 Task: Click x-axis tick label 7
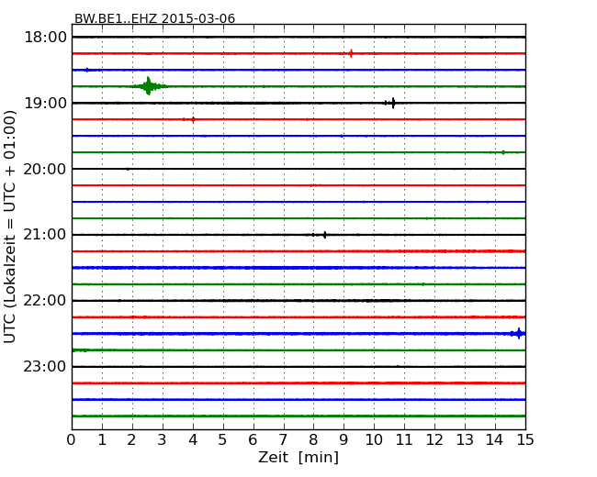283,440
